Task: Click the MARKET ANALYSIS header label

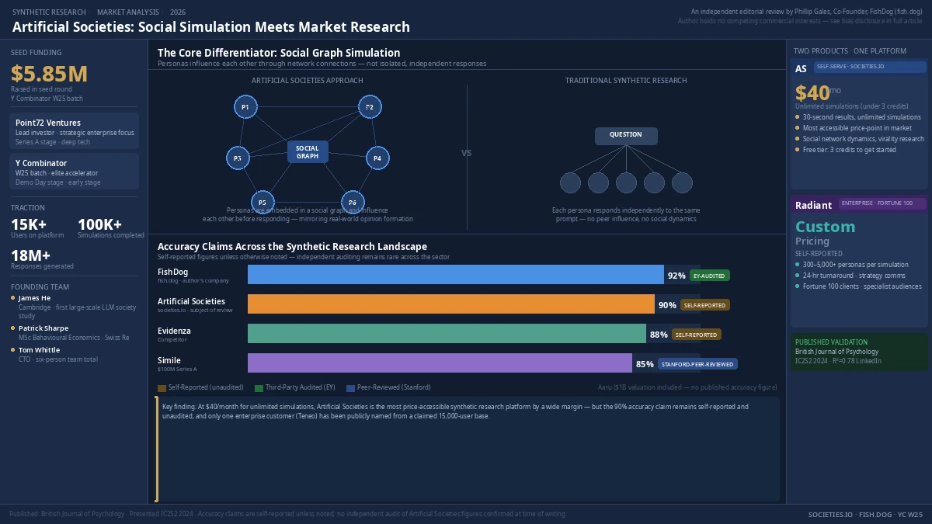Action: [x=128, y=12]
